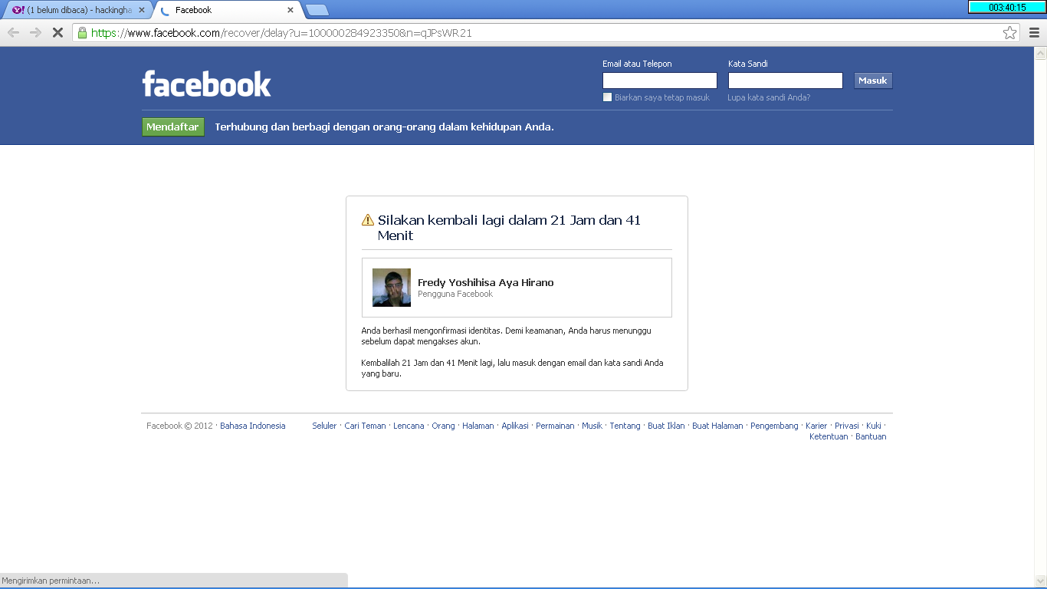Open Bahasa Indonesia language link
The width and height of the screenshot is (1047, 589).
coord(253,426)
